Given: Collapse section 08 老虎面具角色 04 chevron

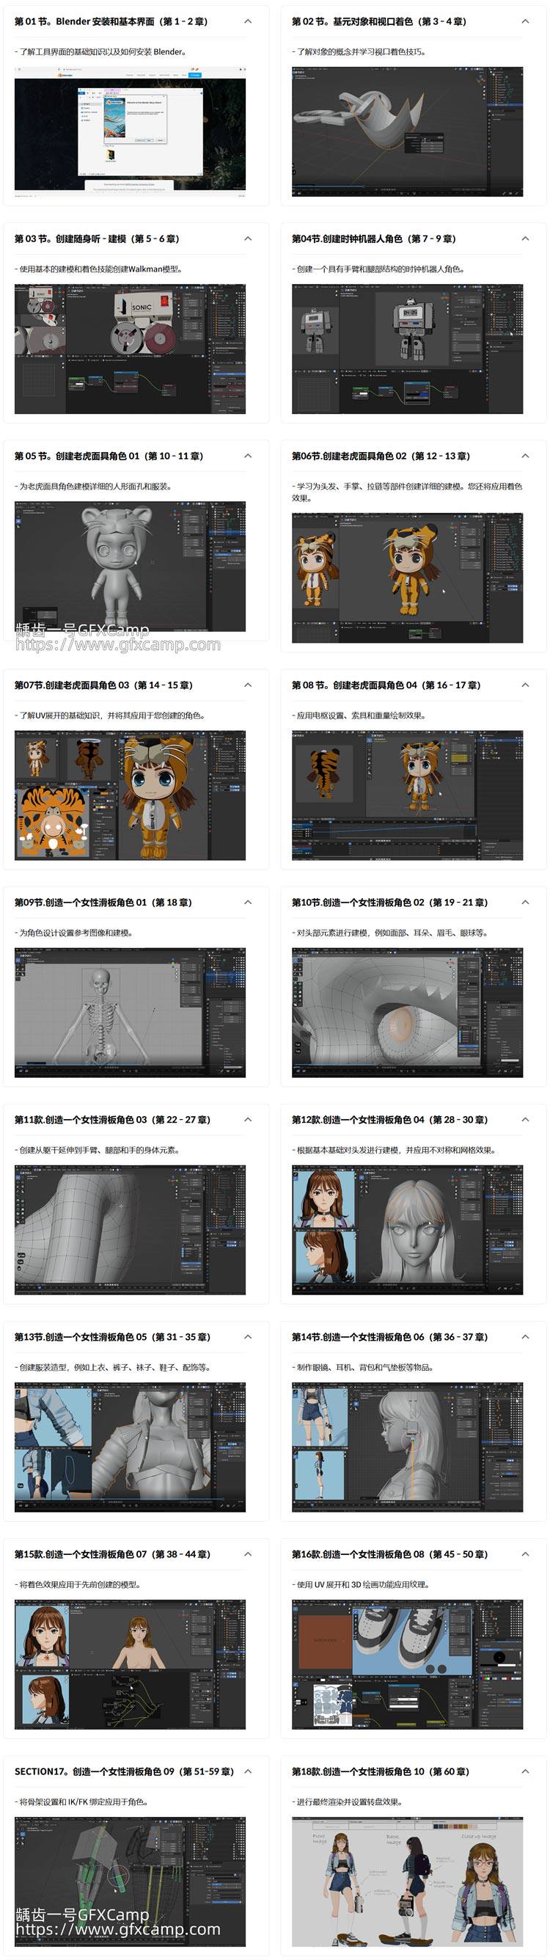Looking at the screenshot, I should 525,685.
